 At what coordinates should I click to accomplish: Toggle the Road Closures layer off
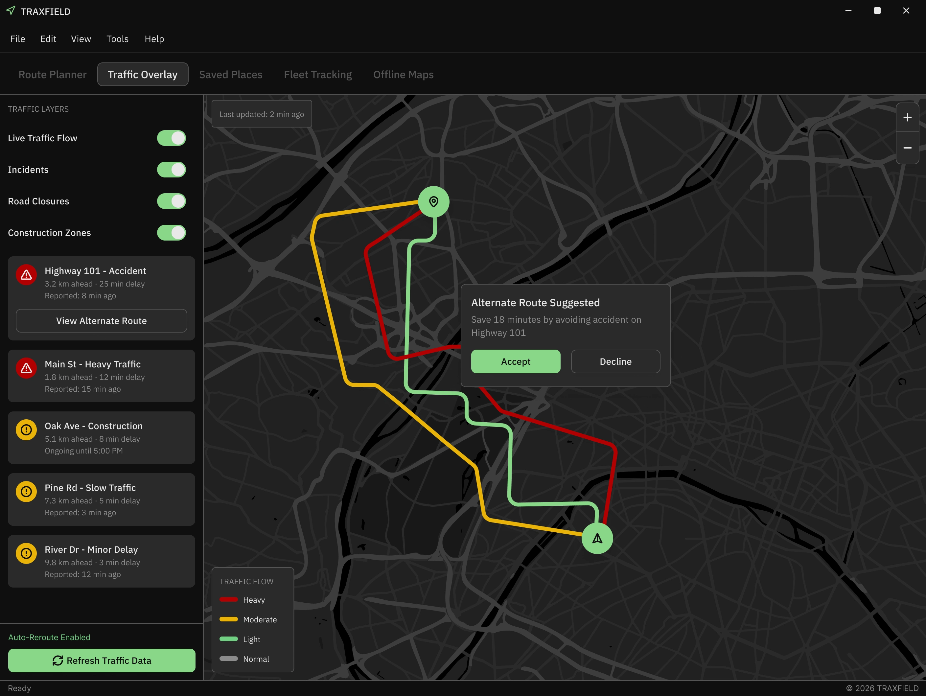coord(172,201)
